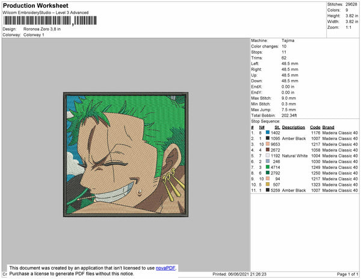Screen dimensions: 361x279
Task: Click the barcode under the Wilcom header
Action: coord(50,20)
